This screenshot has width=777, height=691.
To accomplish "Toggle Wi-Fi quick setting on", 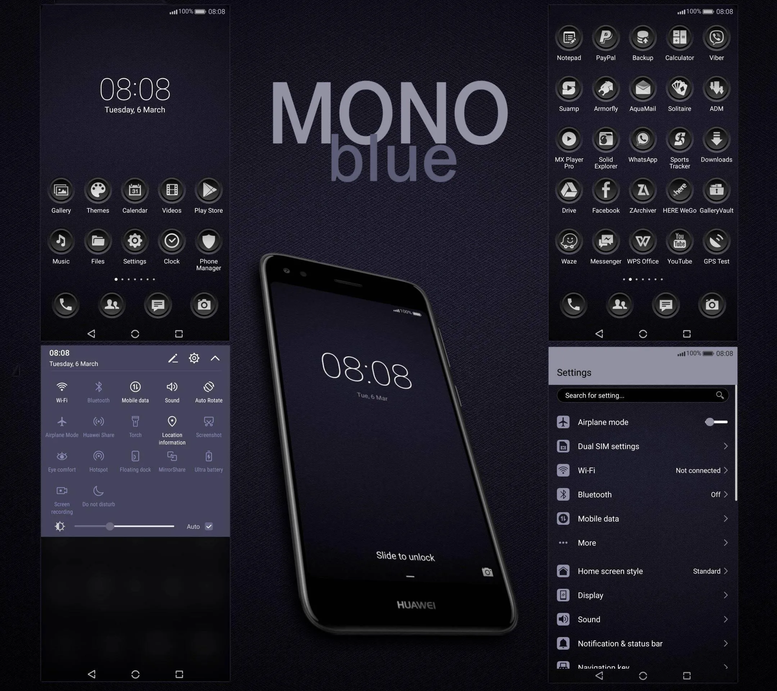I will pyautogui.click(x=61, y=387).
